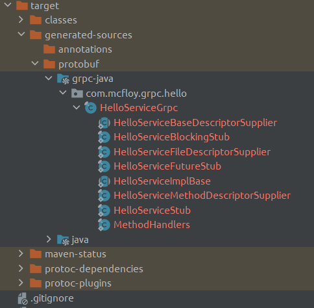
Task: Click the grpc-java generated sources folder icon
Action: 63,79
